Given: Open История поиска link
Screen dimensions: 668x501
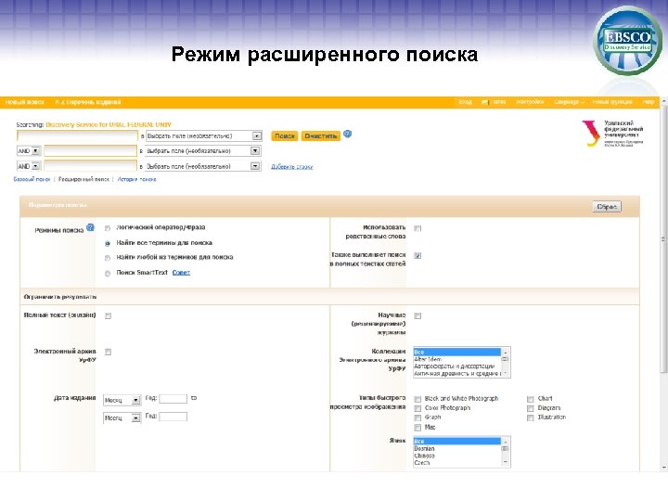Looking at the screenshot, I should coord(136,179).
